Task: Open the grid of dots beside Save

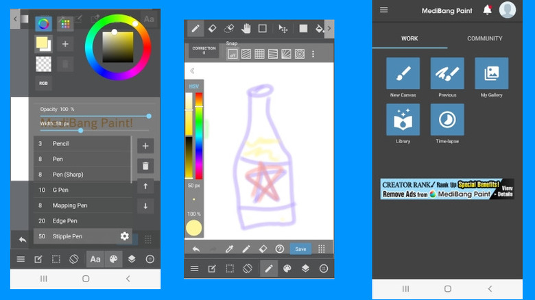Action: 322,249
